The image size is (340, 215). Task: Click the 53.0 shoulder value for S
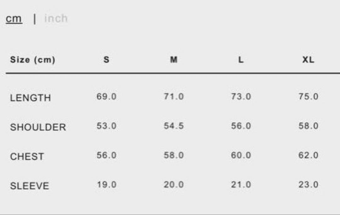tap(106, 126)
